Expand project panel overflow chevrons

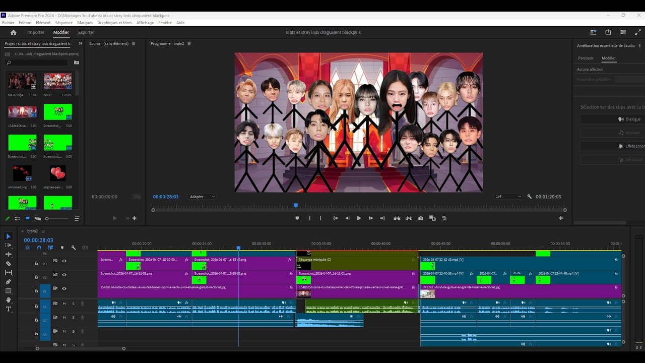(x=80, y=44)
